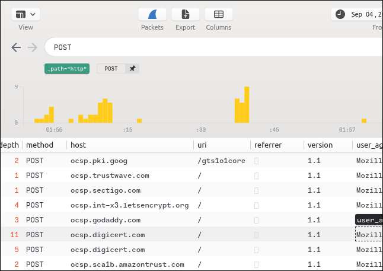Click the referrer column header
The height and width of the screenshot is (271, 383).
(268, 145)
